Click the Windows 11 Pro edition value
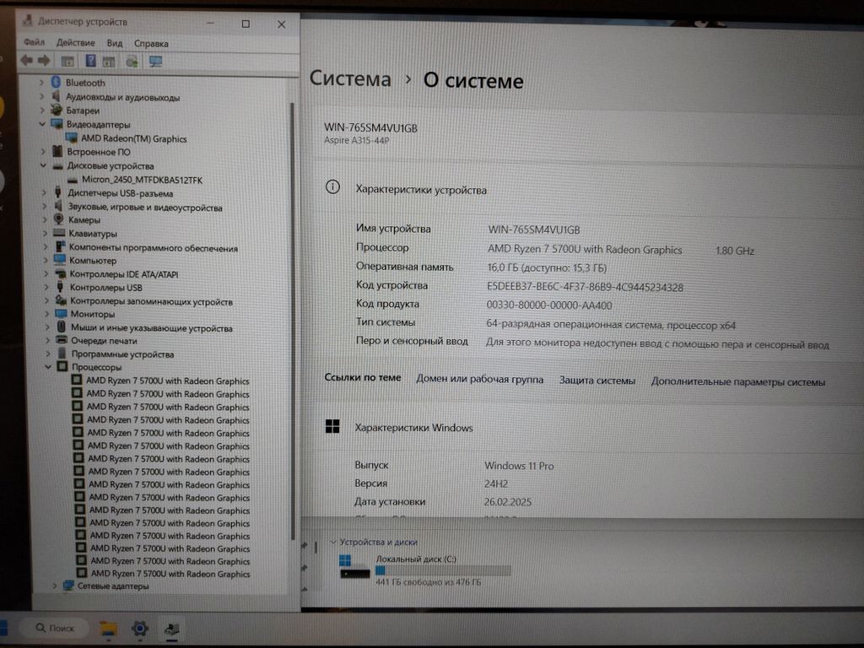864x648 pixels. tap(519, 466)
